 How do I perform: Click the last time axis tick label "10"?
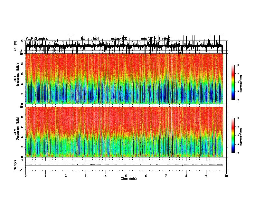pos(226,176)
